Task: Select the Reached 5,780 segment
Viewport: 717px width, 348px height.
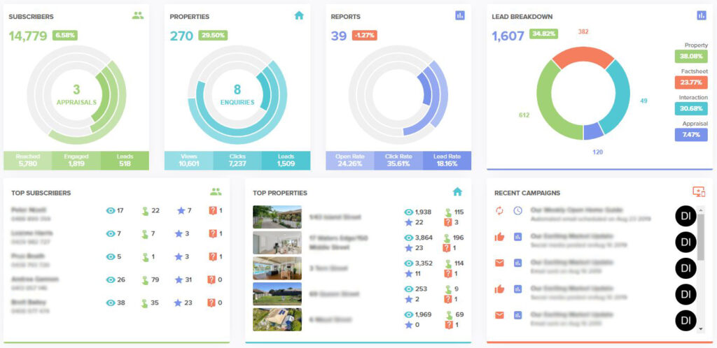Action: tap(27, 161)
